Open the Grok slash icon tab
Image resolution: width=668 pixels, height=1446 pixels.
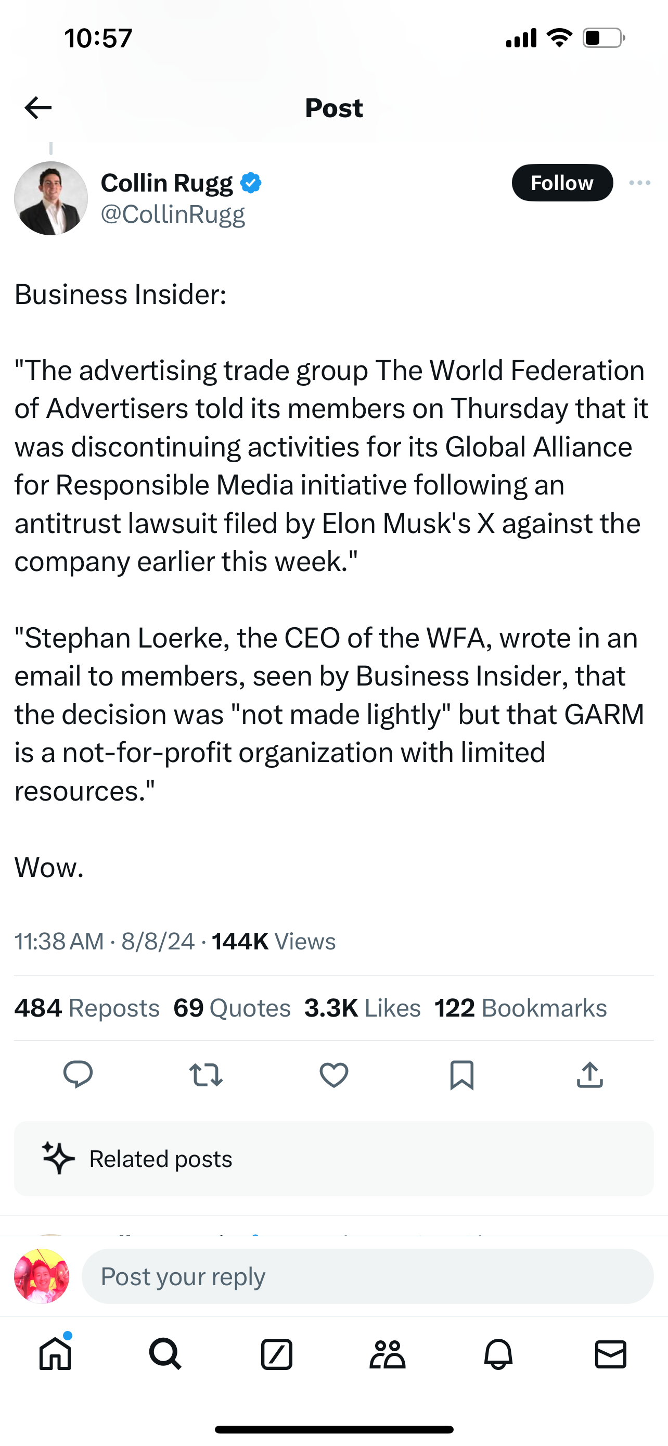coord(276,1354)
